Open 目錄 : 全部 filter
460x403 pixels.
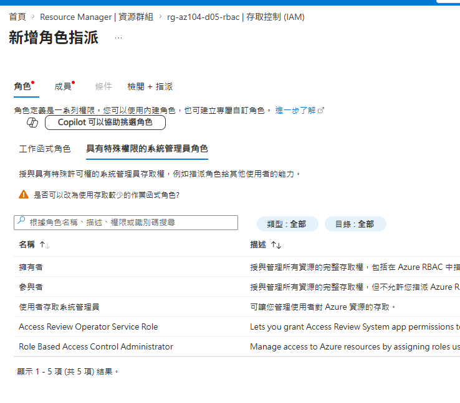coord(355,224)
